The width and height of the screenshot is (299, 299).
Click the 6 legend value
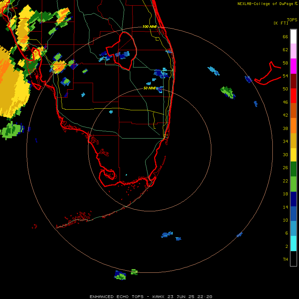287,233
